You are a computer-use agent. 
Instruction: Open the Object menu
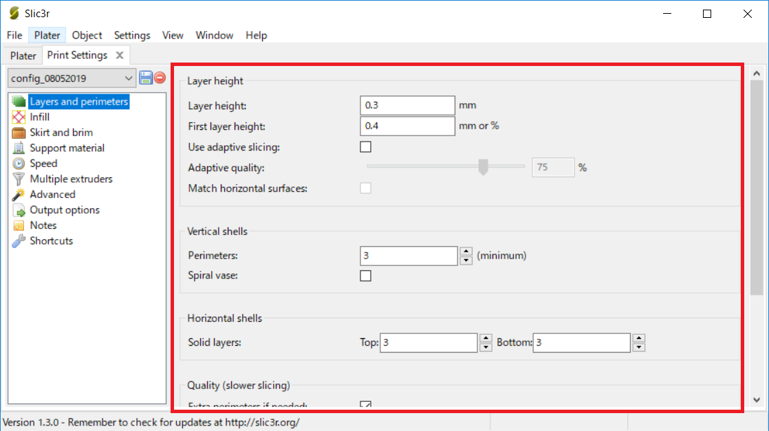[87, 35]
